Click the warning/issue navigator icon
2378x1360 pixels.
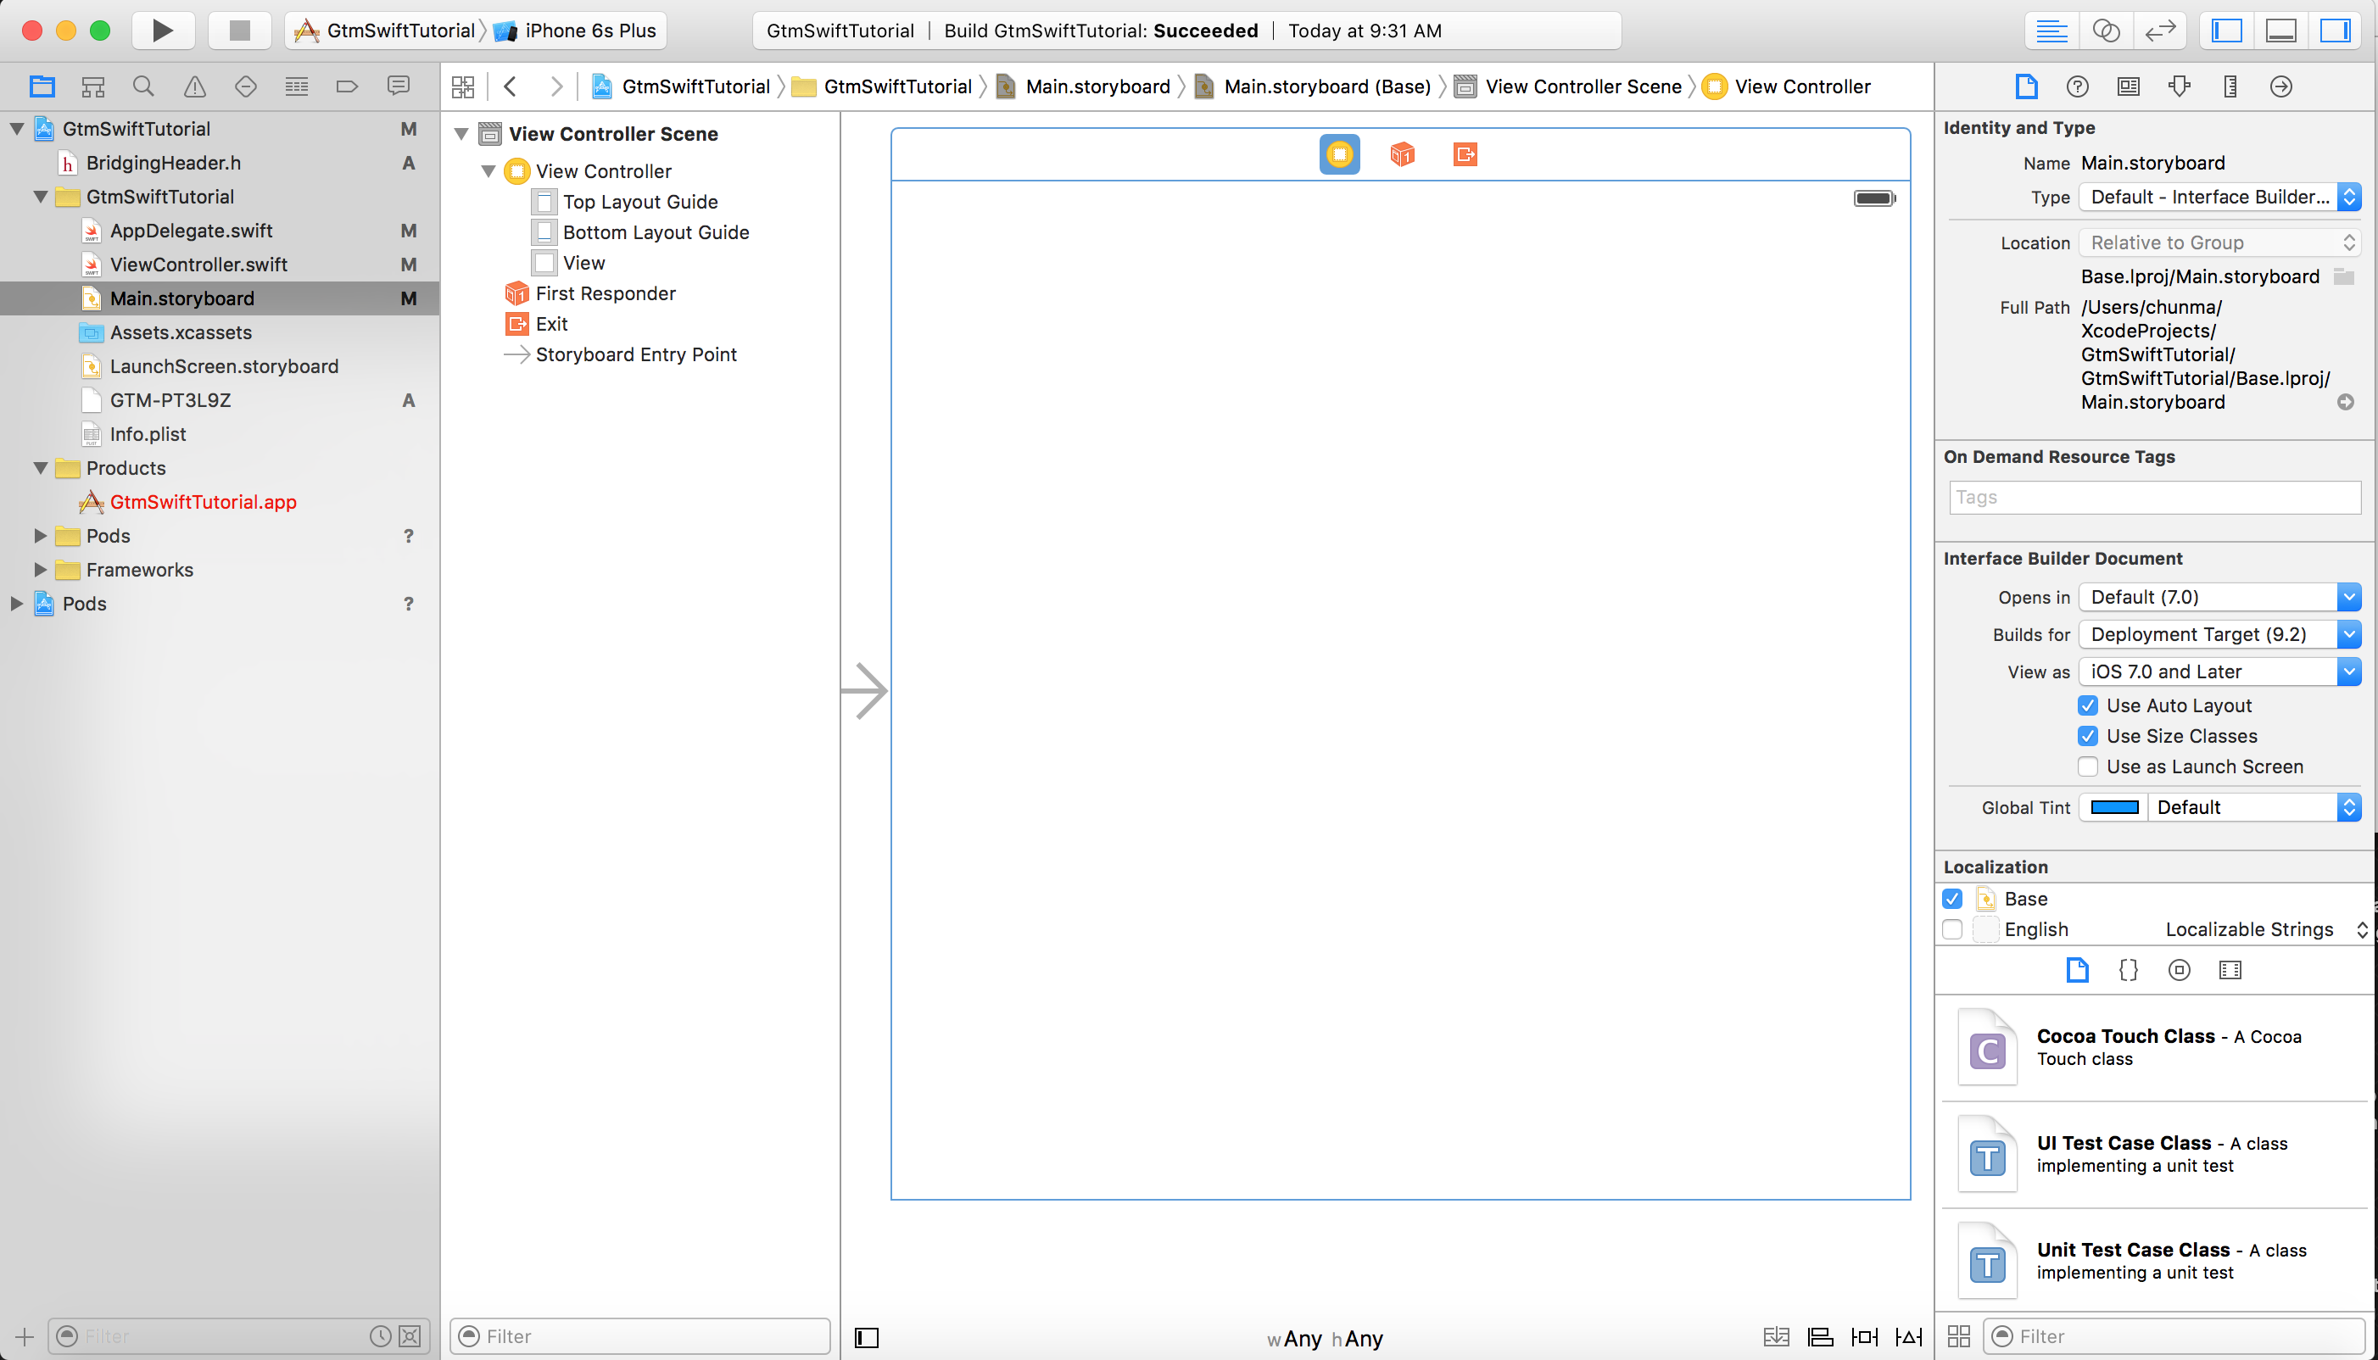[194, 86]
